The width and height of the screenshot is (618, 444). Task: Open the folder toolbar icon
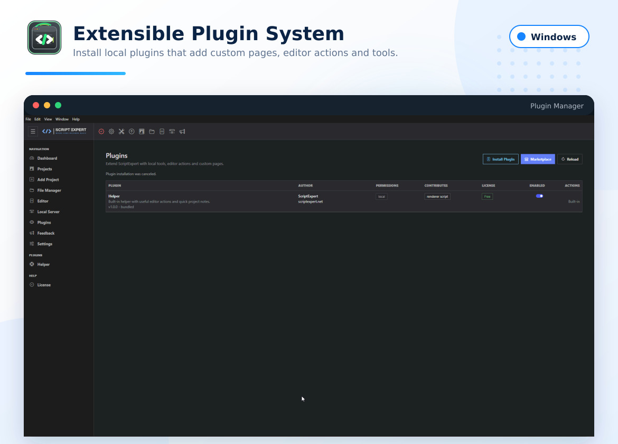click(152, 132)
